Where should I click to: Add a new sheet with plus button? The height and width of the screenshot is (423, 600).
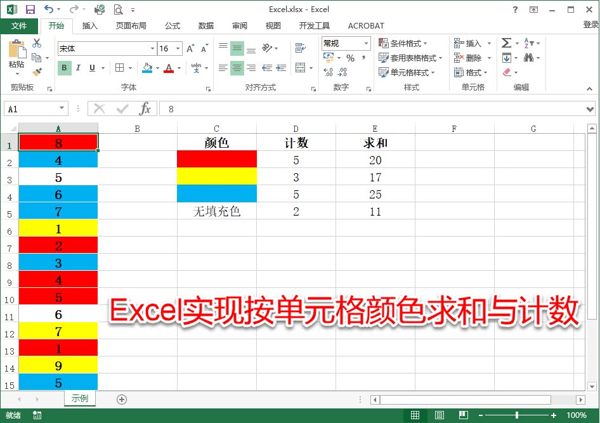pyautogui.click(x=122, y=399)
